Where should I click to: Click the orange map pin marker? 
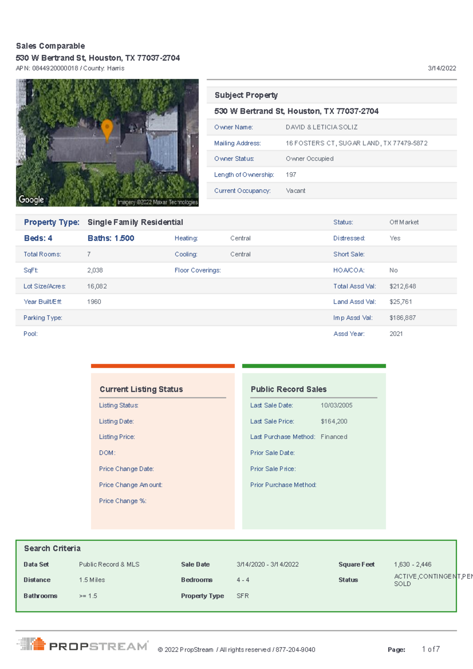(107, 130)
